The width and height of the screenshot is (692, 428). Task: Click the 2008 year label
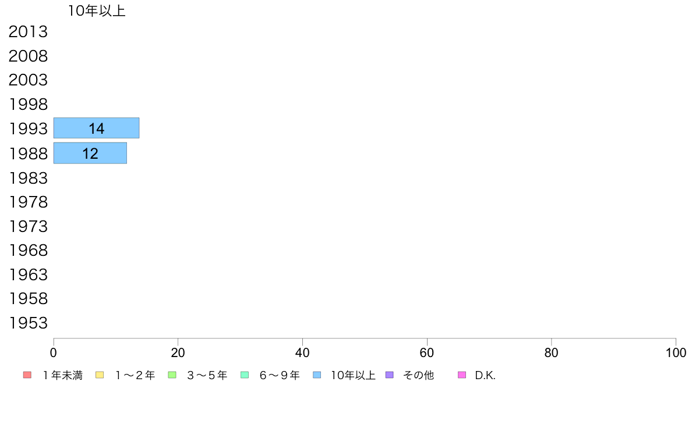(x=28, y=56)
